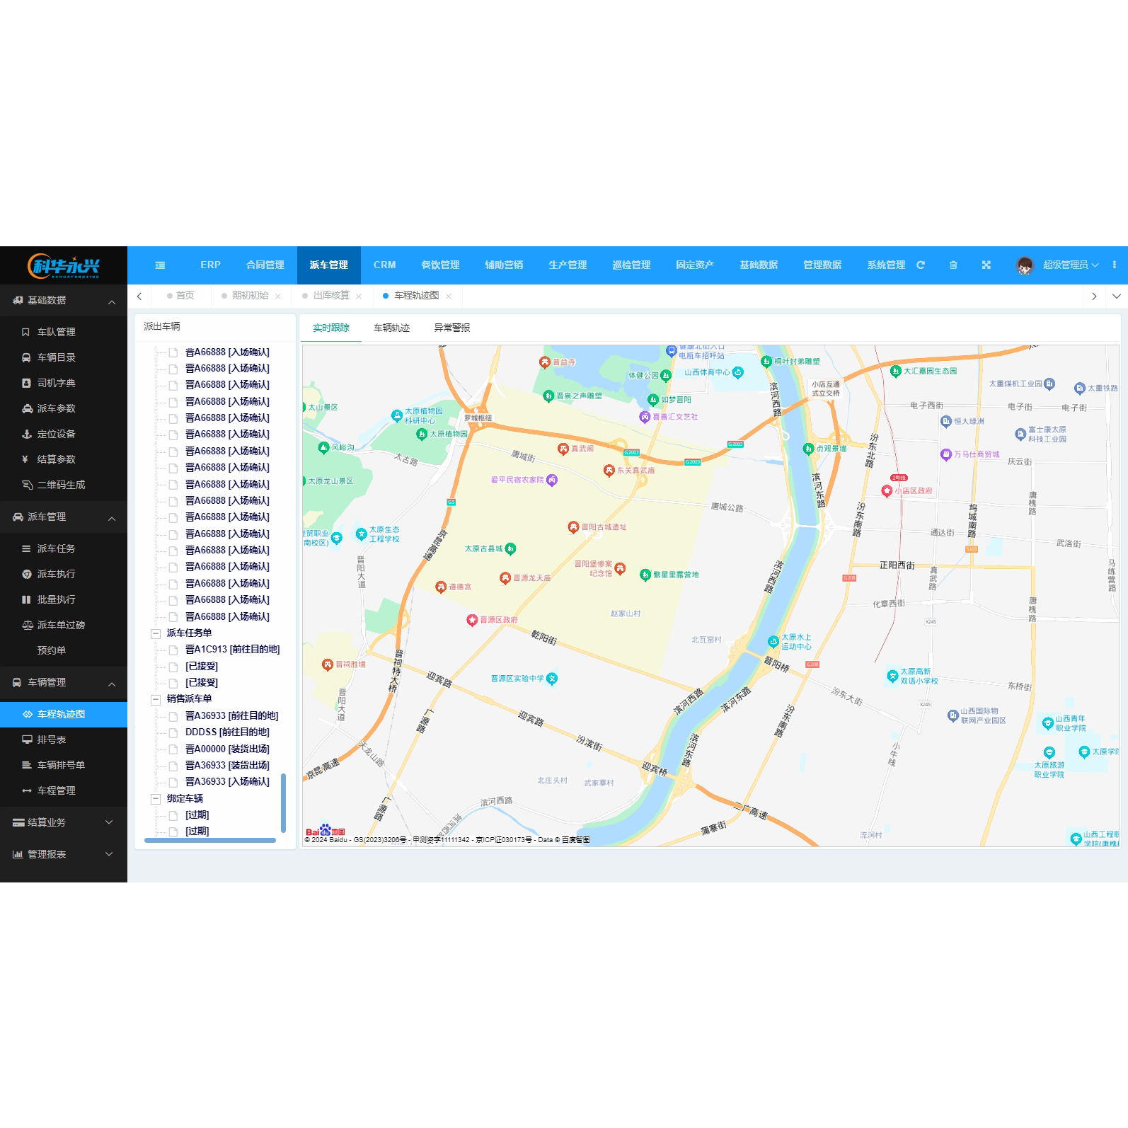Click the super admin avatar picture

click(x=1025, y=265)
